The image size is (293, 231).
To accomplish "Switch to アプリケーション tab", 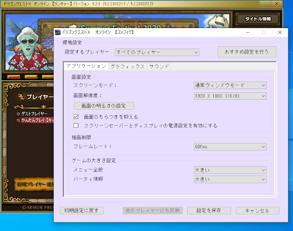I will coord(86,66).
